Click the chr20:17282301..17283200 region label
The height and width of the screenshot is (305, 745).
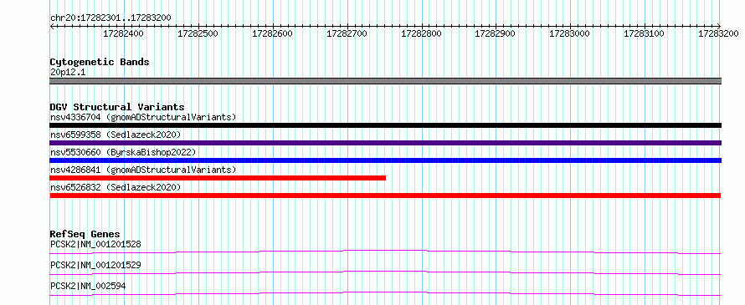pyautogui.click(x=110, y=18)
